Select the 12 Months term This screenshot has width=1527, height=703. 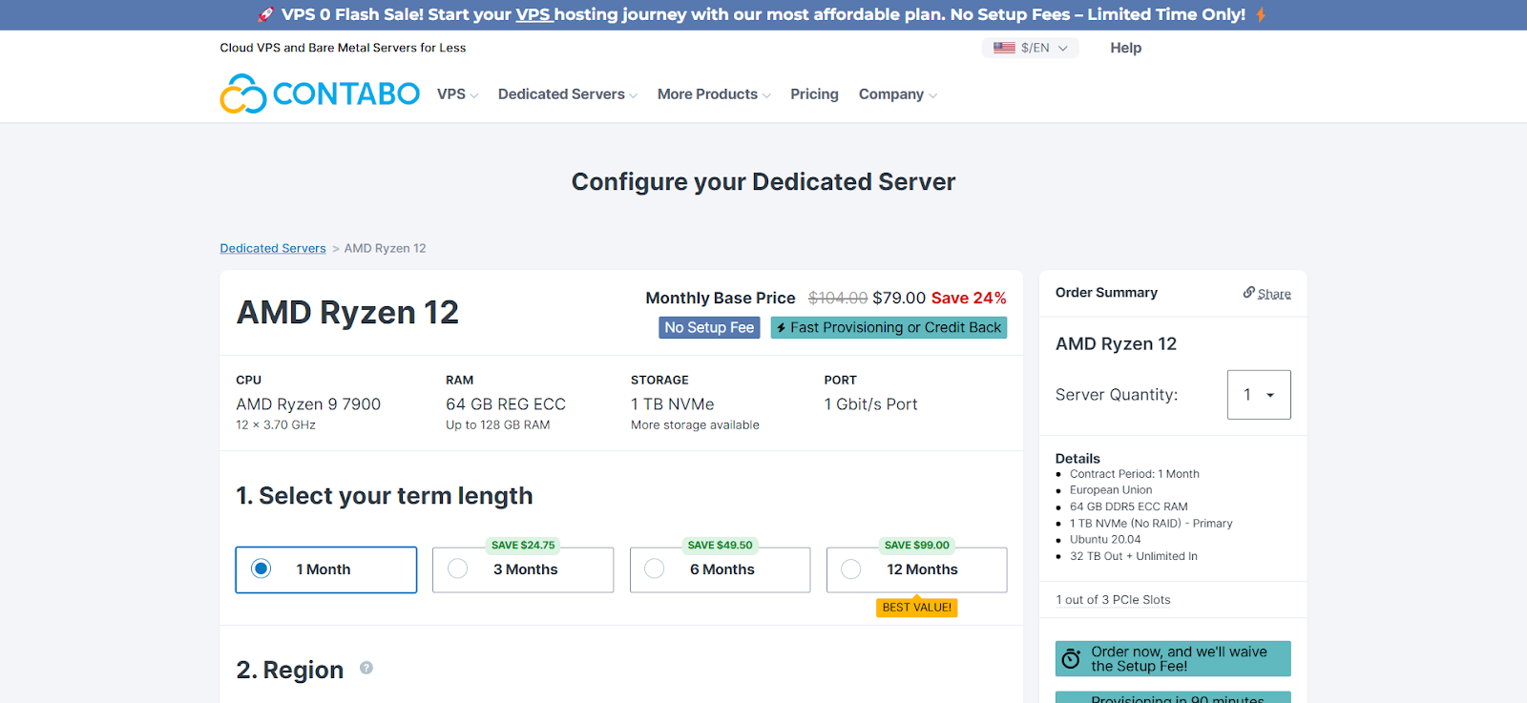[917, 569]
